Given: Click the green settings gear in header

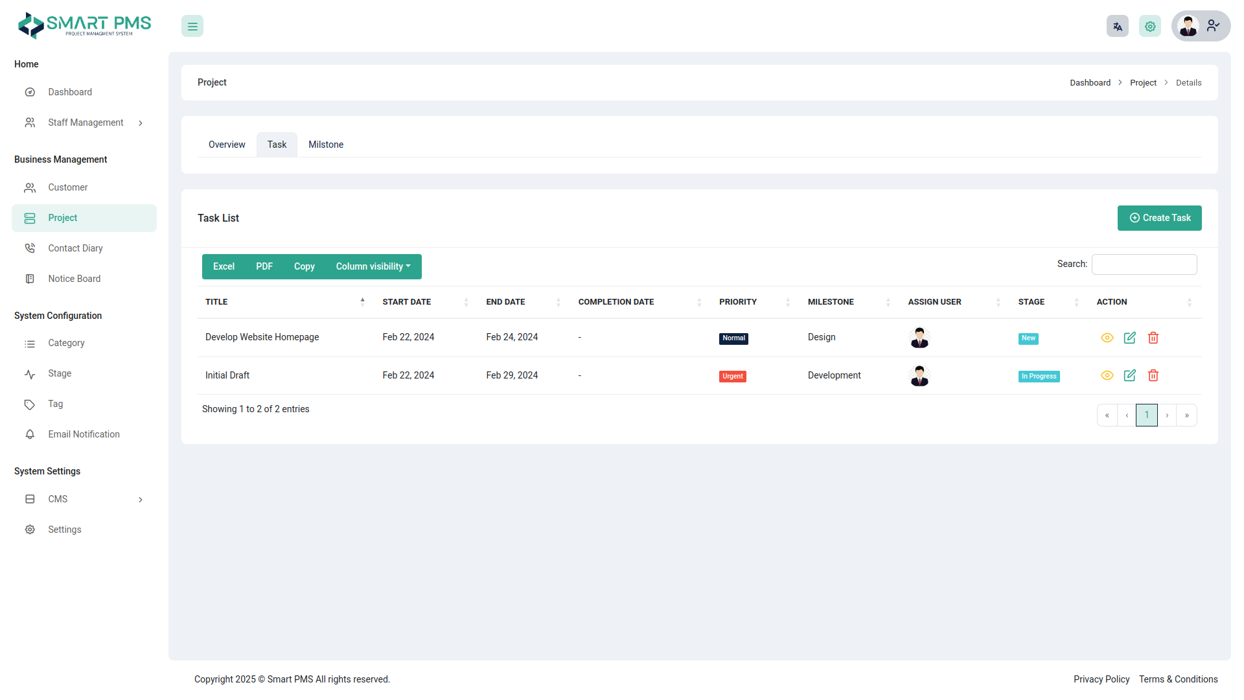Looking at the screenshot, I should click(1149, 27).
